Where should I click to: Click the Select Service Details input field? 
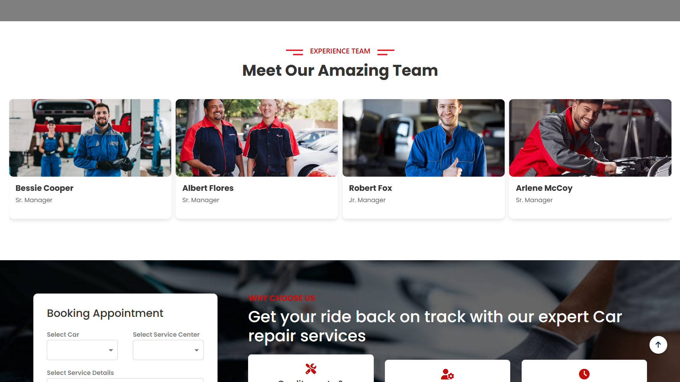125,380
